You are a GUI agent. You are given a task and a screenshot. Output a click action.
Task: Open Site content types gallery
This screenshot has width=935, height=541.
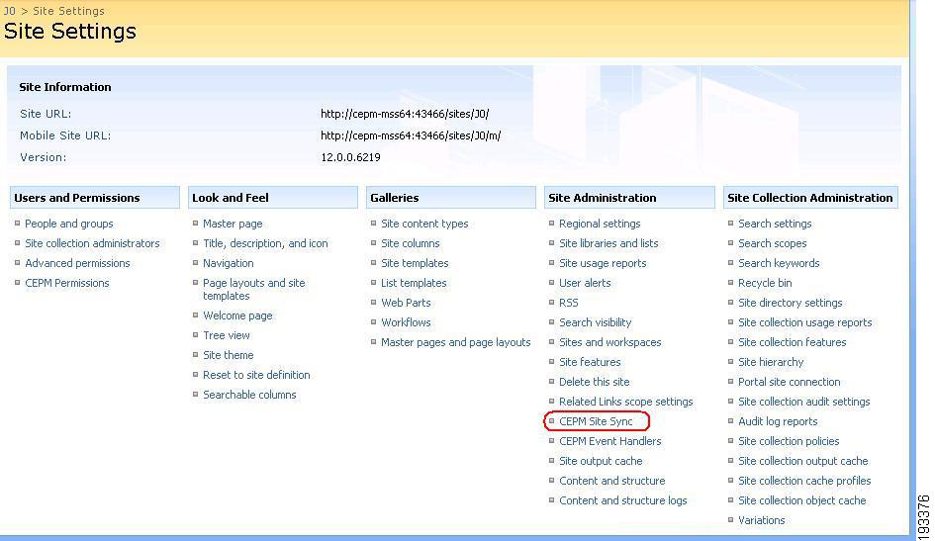[424, 224]
